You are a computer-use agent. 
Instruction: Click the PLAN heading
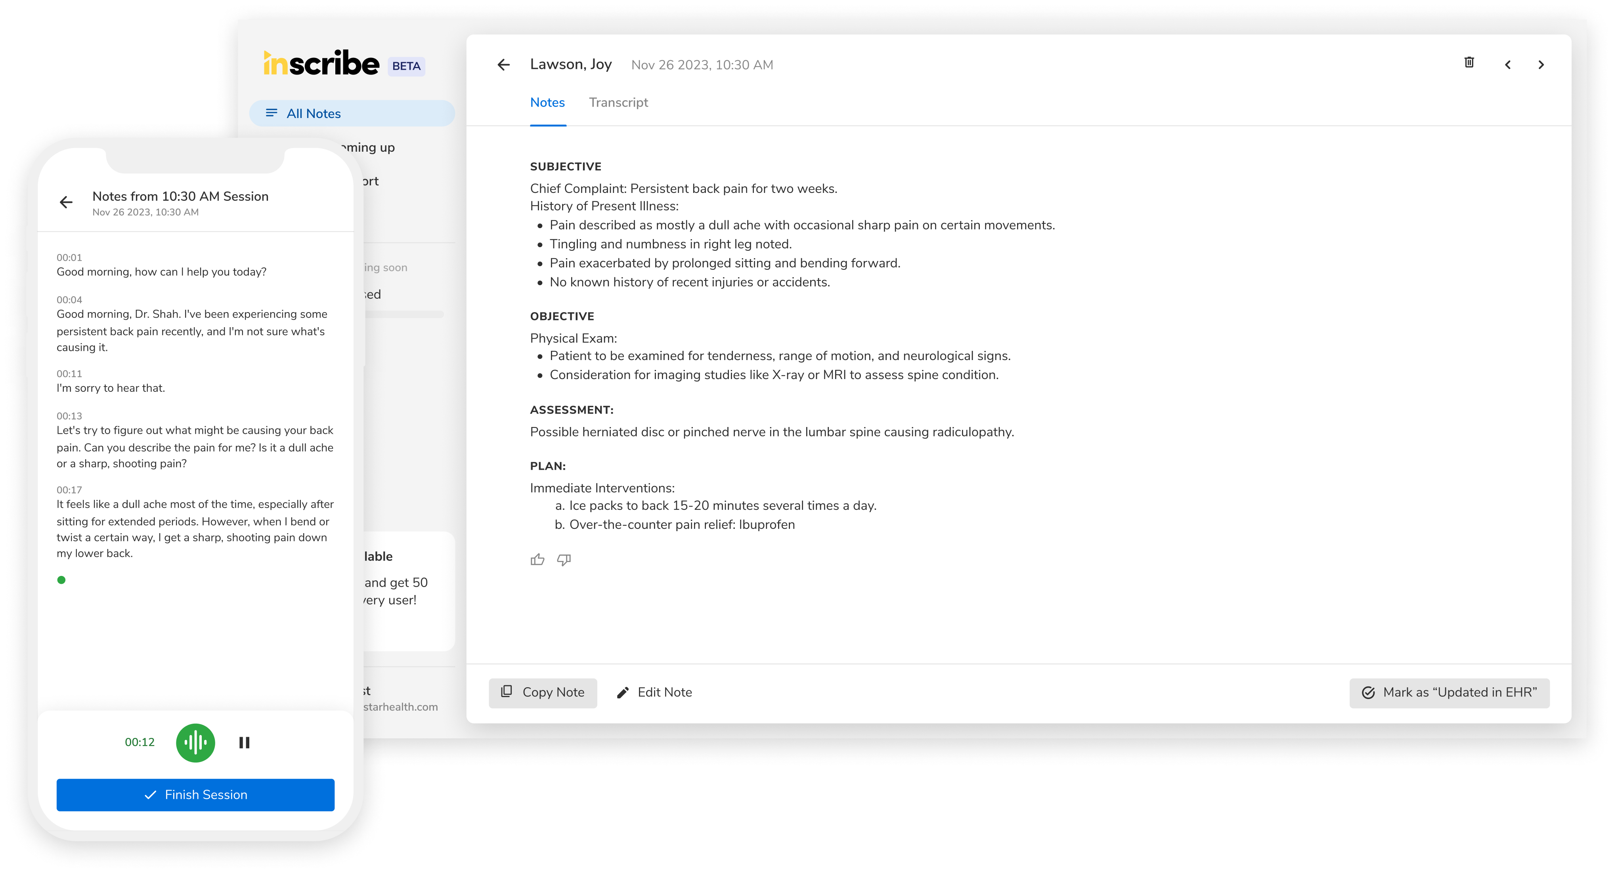point(547,467)
